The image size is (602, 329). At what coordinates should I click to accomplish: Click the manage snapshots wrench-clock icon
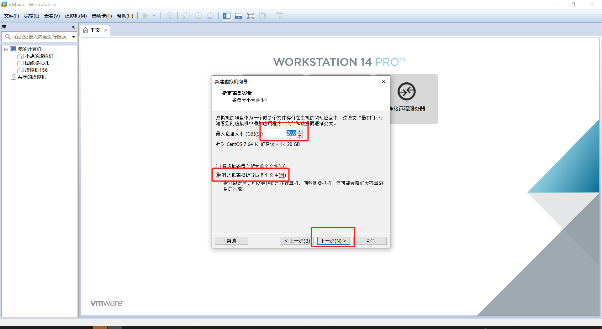pyautogui.click(x=210, y=16)
